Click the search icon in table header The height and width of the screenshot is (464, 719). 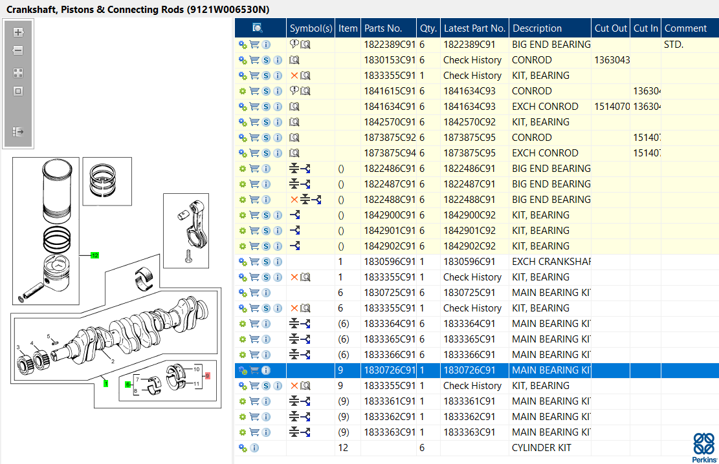[258, 28]
